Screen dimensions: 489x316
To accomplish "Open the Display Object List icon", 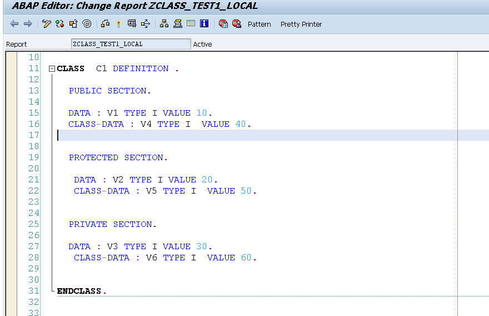I will [164, 24].
